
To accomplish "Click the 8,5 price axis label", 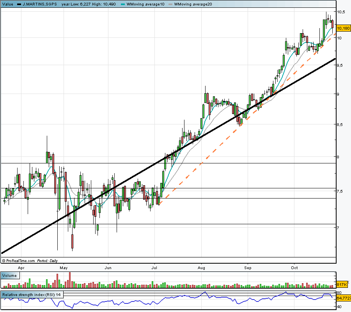I will [340, 125].
